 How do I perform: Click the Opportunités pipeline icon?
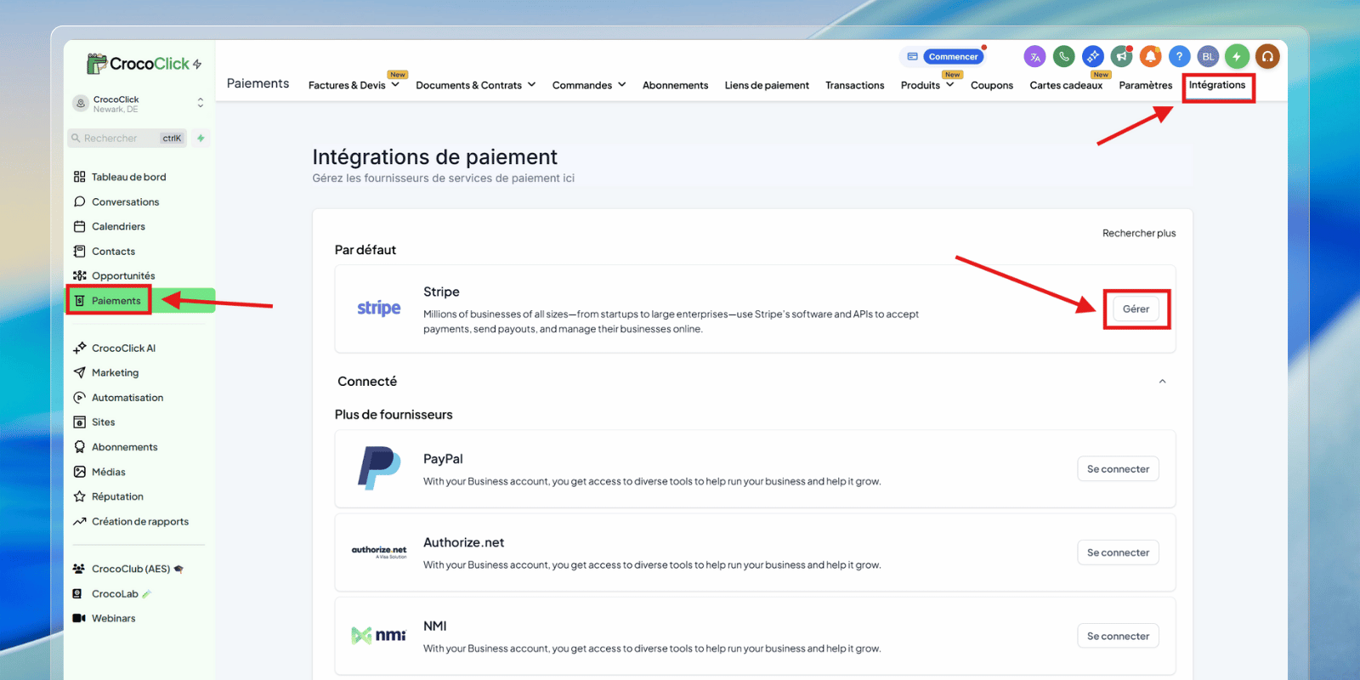pyautogui.click(x=79, y=275)
